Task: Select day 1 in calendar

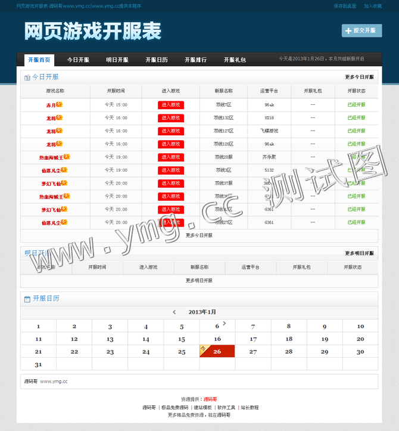Action: point(39,326)
